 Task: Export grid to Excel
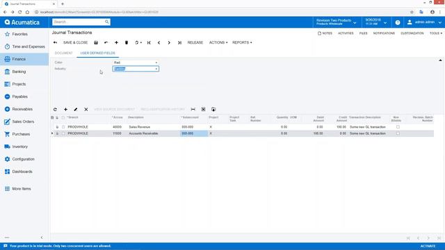(x=204, y=110)
